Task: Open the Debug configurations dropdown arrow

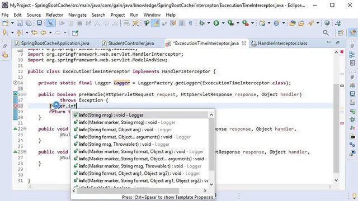Action: (x=209, y=23)
